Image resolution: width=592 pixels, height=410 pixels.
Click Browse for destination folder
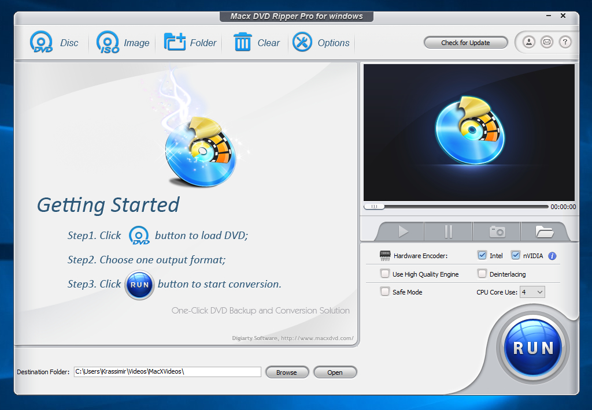click(x=287, y=372)
